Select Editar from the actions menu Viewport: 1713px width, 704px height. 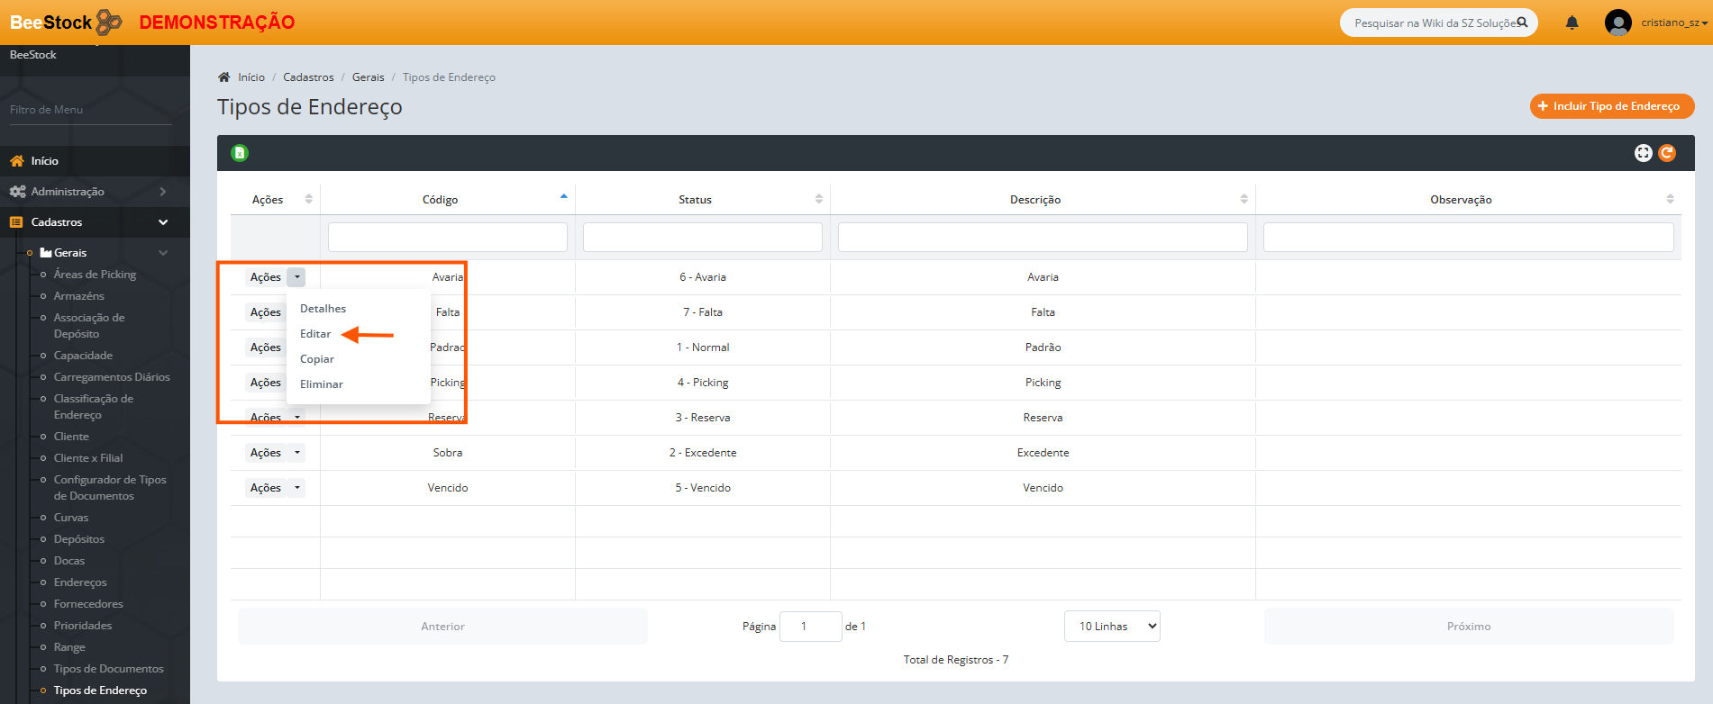click(x=315, y=334)
